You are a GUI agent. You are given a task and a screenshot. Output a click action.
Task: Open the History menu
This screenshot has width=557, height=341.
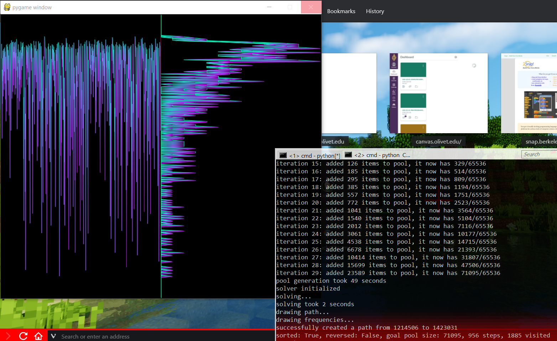(375, 11)
